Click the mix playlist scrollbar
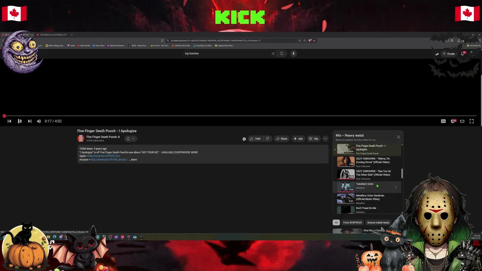Image resolution: width=482 pixels, height=271 pixels. click(x=402, y=174)
